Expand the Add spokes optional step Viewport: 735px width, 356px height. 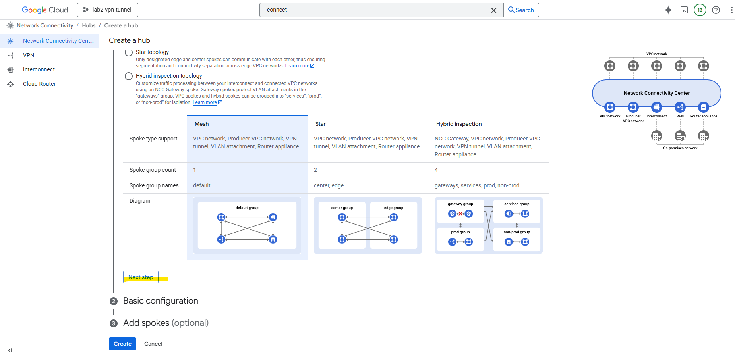click(x=166, y=323)
